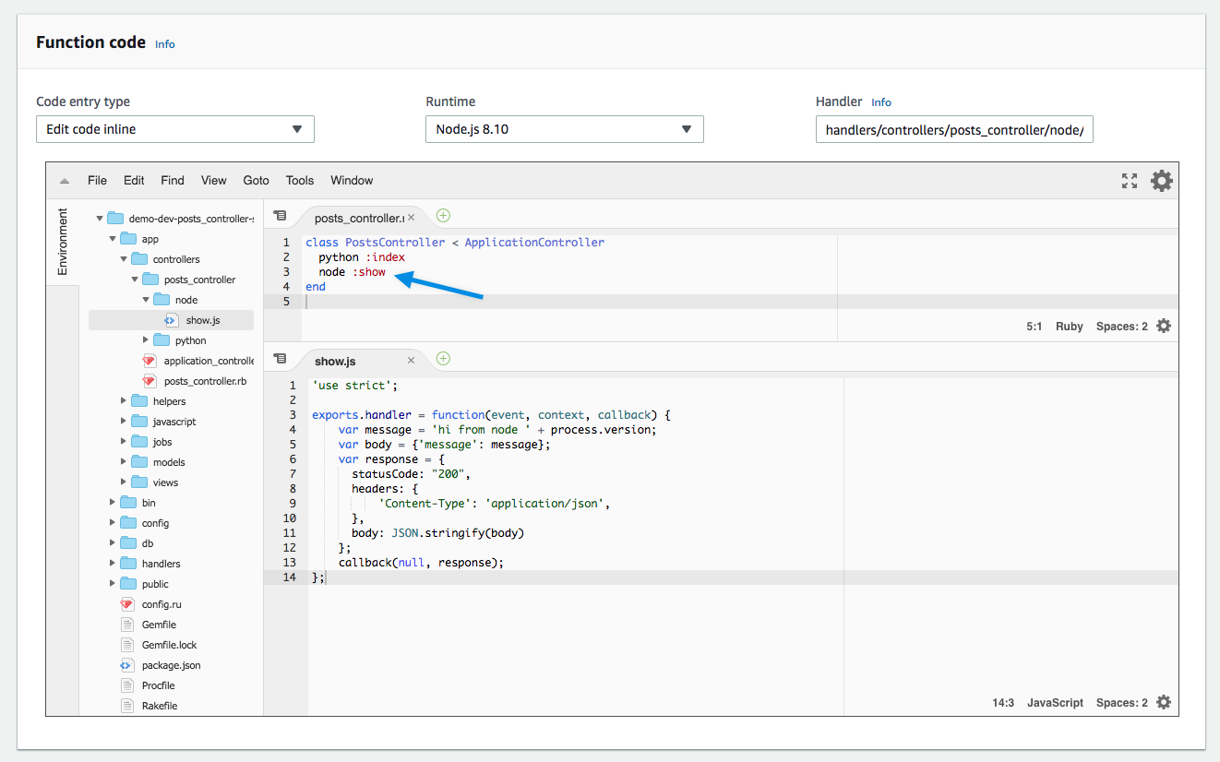The image size is (1220, 762).
Task: Change Spaces: 2 setting in Ruby pane
Action: coord(1122,326)
